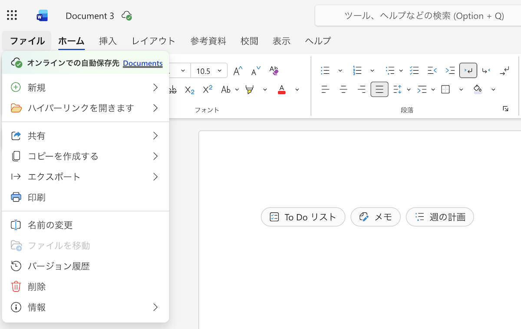Toggle justify text alignment
521x329 pixels.
click(379, 90)
